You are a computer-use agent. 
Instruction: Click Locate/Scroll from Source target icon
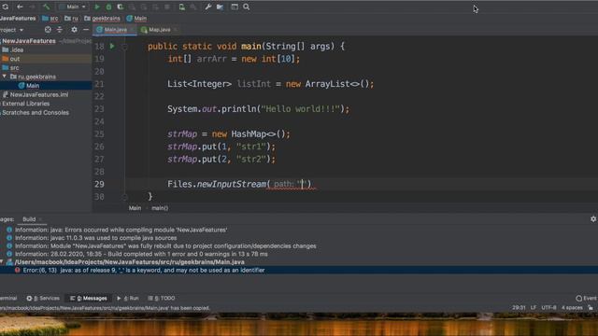coord(48,29)
